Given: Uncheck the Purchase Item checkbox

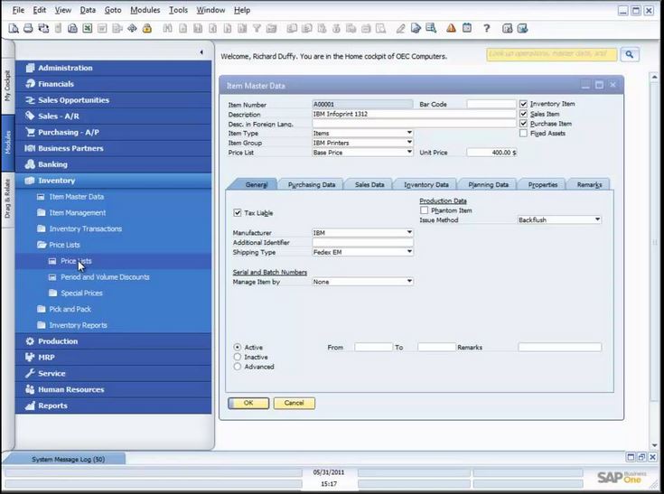Looking at the screenshot, I should (x=523, y=124).
